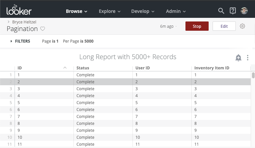The width and height of the screenshot is (255, 148).
Task: Click the Looker logo
Action: pos(19,10)
